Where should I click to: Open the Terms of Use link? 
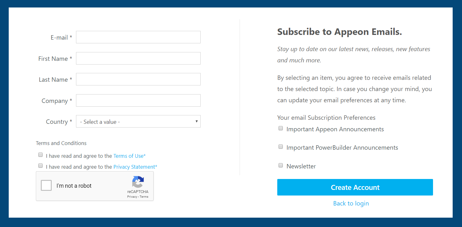[129, 156]
